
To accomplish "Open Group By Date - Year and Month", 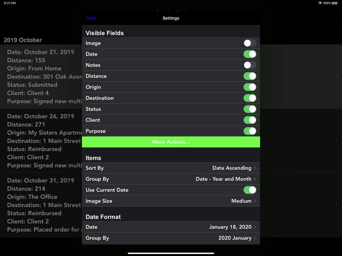I will click(171, 179).
